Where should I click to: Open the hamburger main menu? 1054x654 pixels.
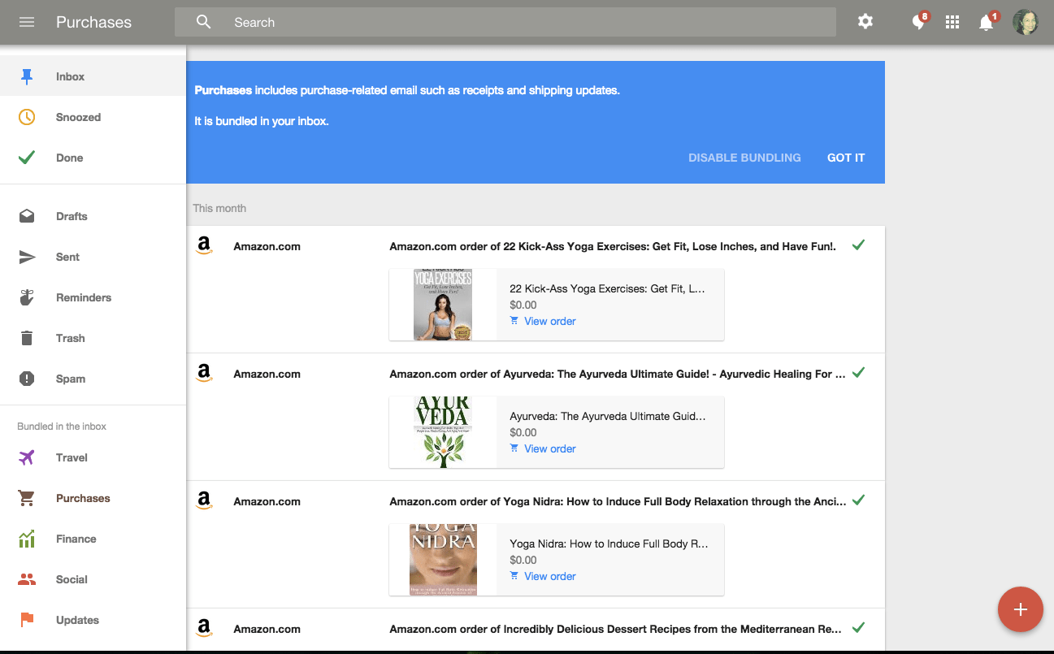point(27,22)
